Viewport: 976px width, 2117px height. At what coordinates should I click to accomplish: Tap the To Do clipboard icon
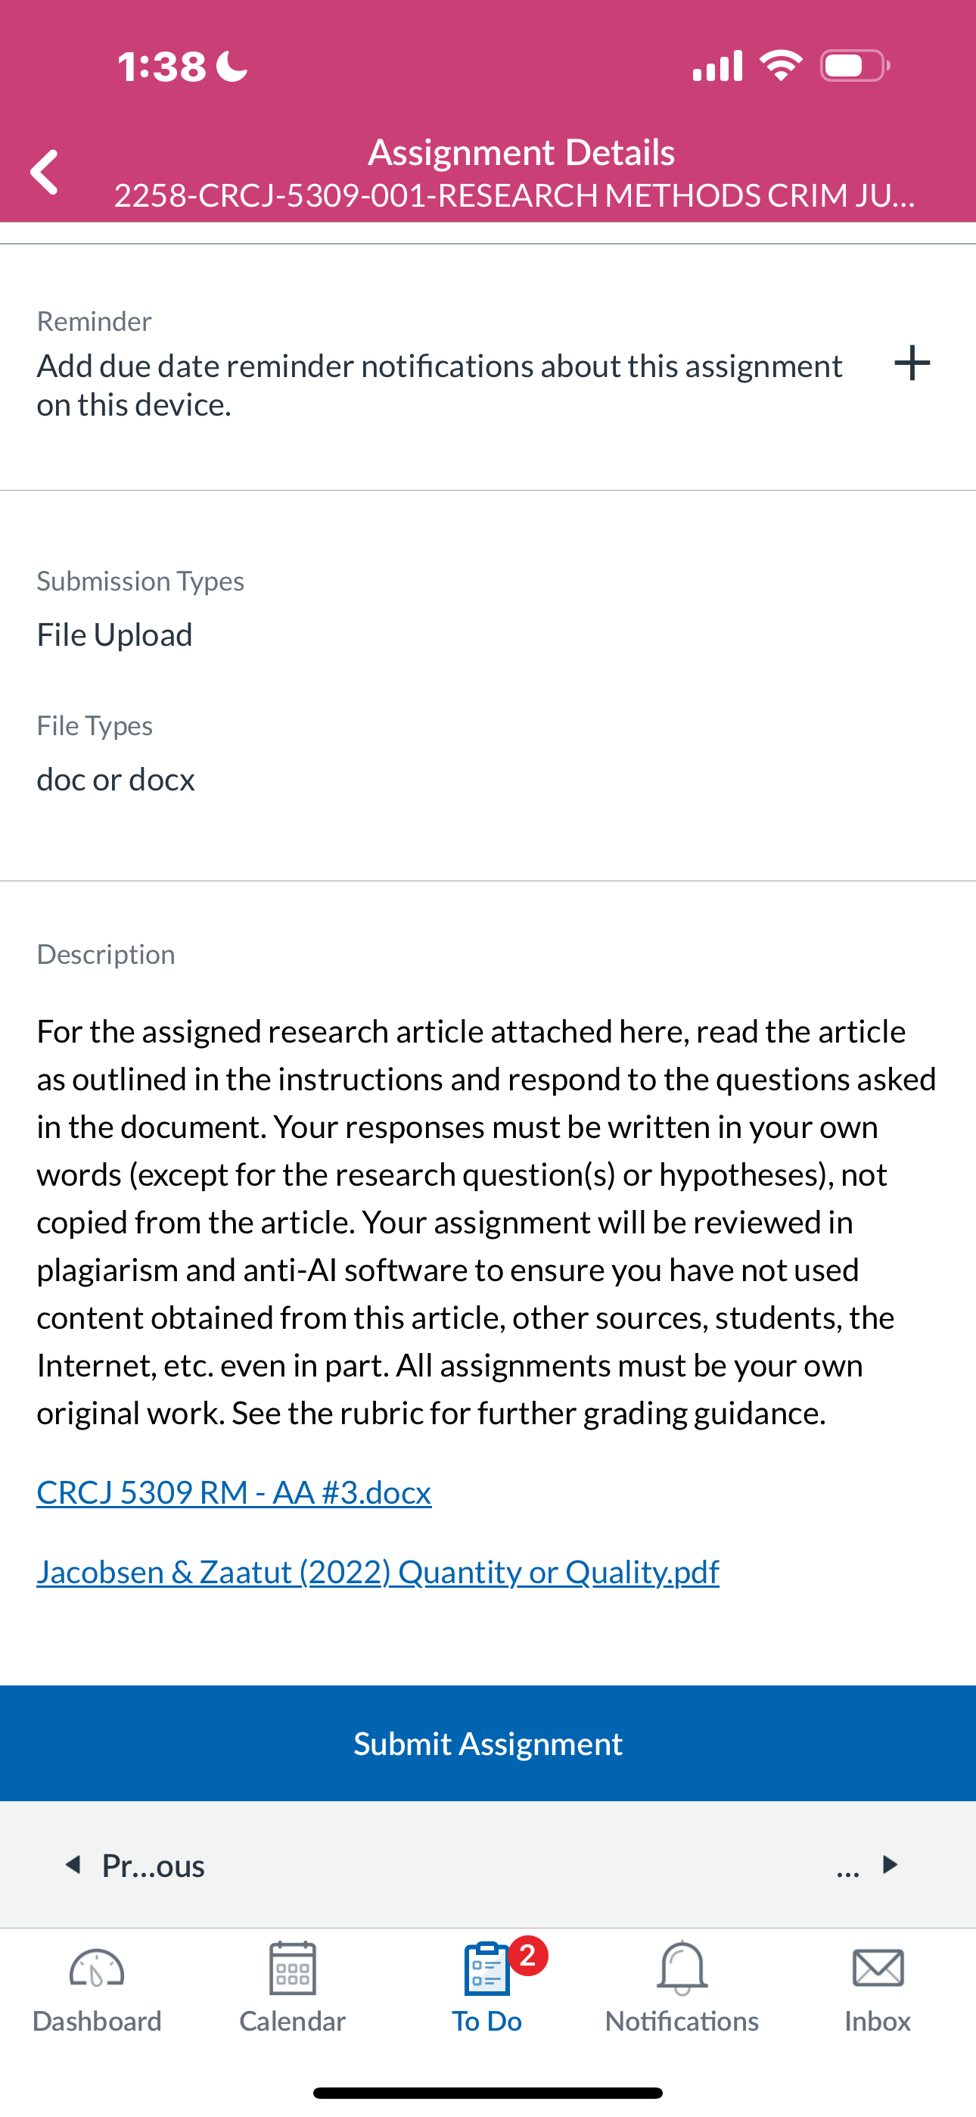pos(486,1969)
